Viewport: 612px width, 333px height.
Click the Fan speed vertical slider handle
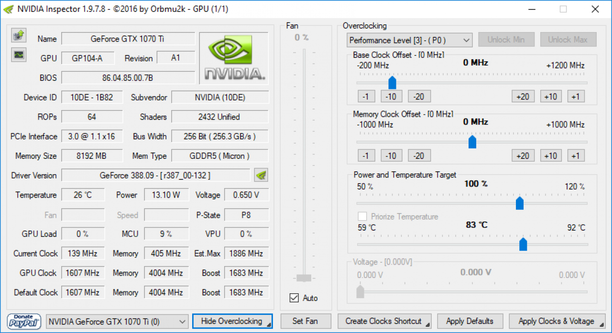304,278
